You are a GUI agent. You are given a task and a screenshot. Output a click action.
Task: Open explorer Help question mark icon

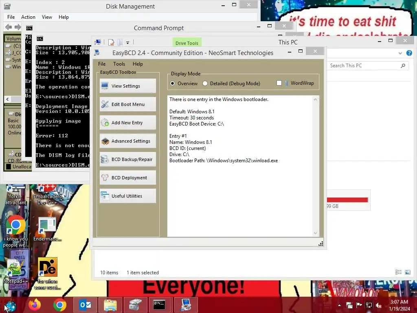409,53
